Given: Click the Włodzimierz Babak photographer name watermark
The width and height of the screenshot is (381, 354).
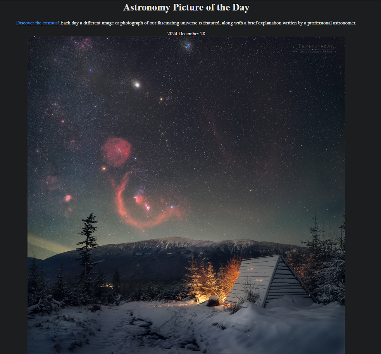Looking at the screenshot, I should pos(316,52).
